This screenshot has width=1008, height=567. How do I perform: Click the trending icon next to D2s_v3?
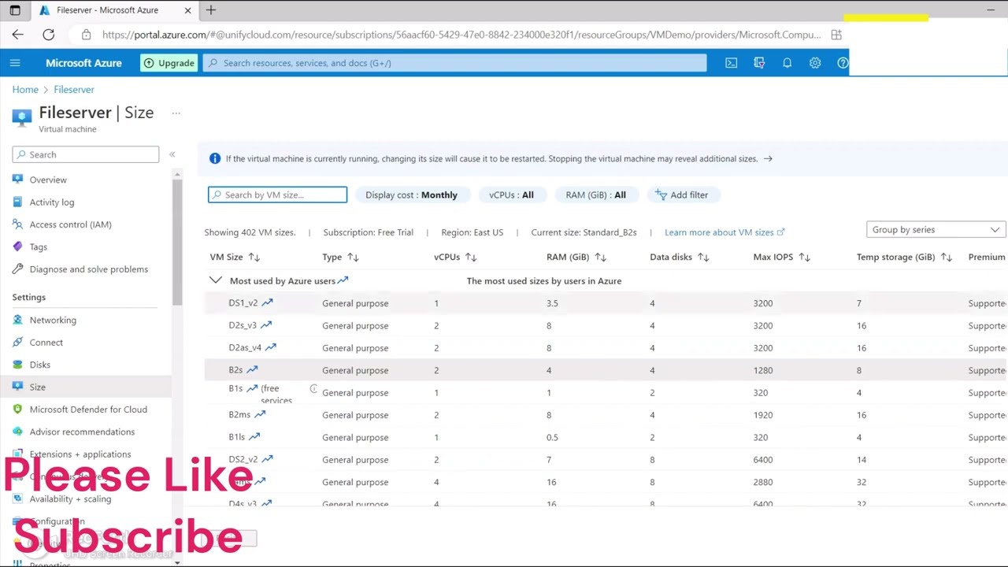click(x=266, y=324)
